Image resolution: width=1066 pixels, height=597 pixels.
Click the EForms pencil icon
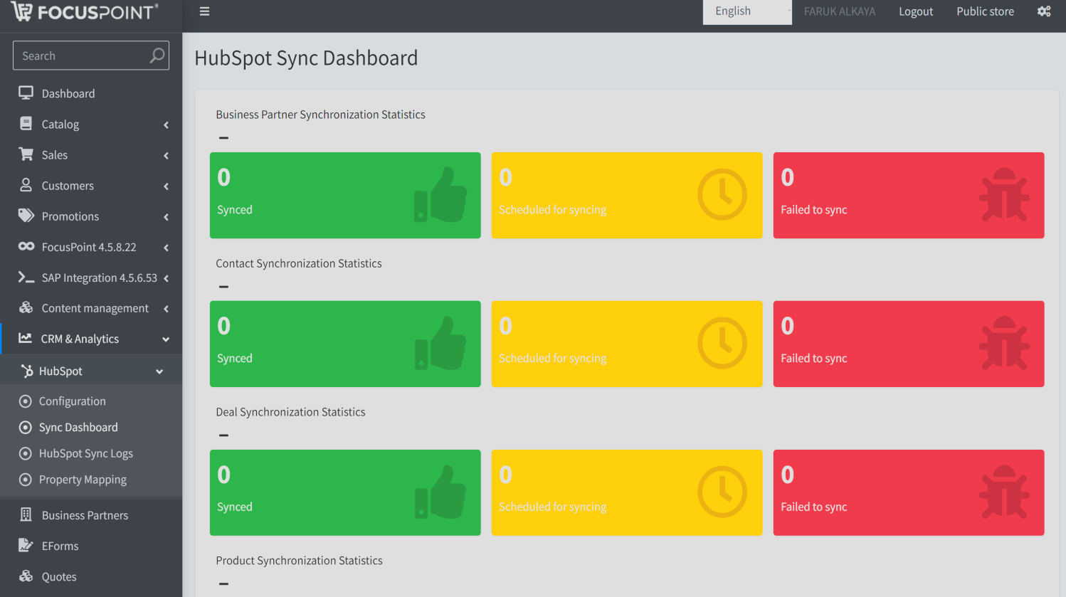(x=26, y=545)
